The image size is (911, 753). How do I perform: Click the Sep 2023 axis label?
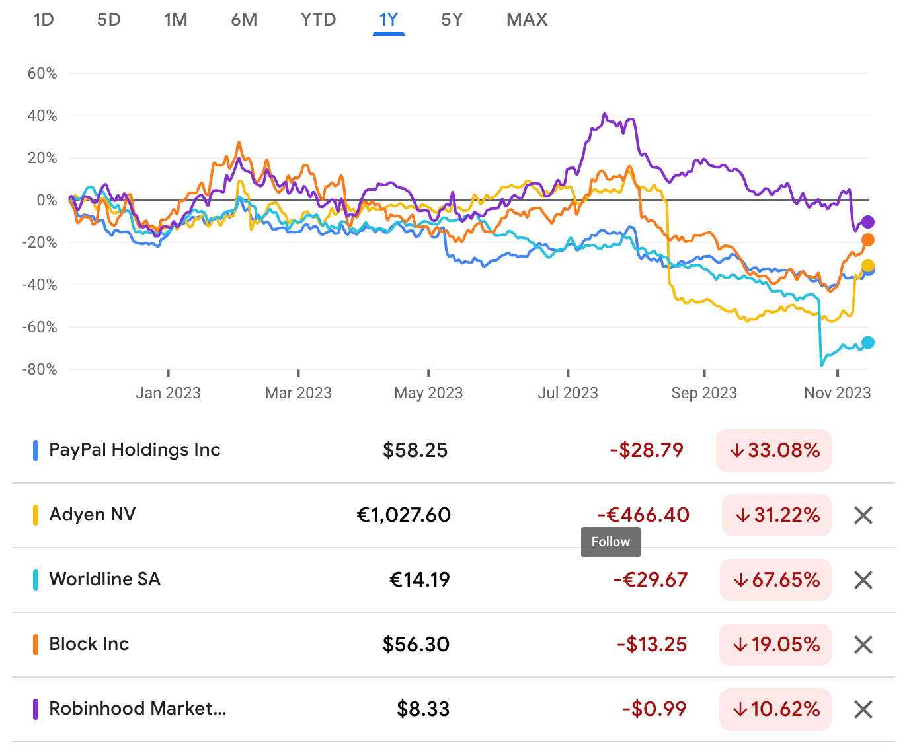coord(704,393)
